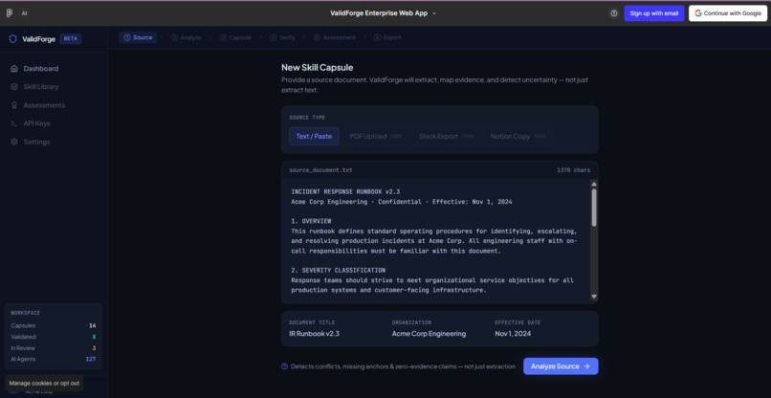Click the Settings gear icon

tap(14, 142)
